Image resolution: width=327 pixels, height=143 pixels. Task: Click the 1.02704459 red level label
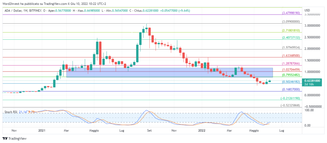(x=291, y=70)
